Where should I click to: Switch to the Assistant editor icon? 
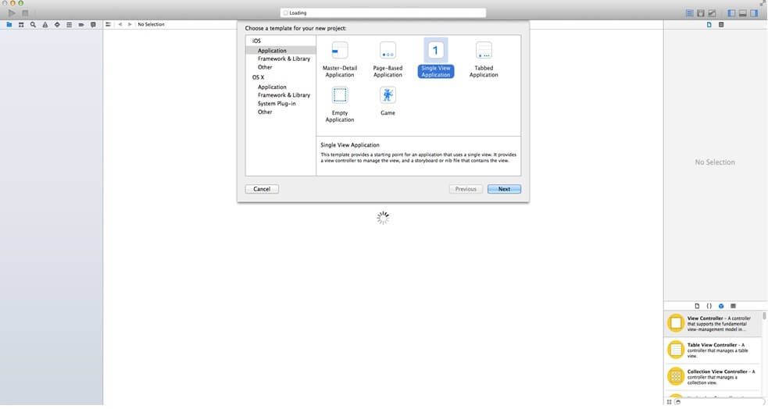(x=701, y=13)
